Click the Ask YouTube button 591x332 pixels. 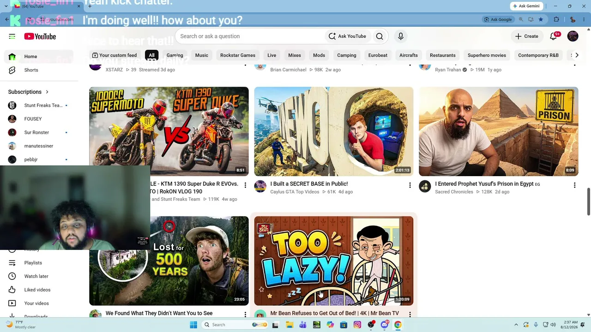pyautogui.click(x=347, y=36)
